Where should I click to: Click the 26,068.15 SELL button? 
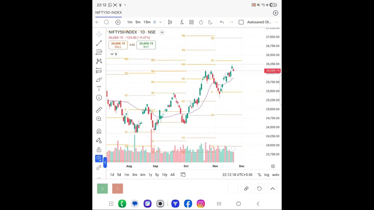click(x=118, y=45)
